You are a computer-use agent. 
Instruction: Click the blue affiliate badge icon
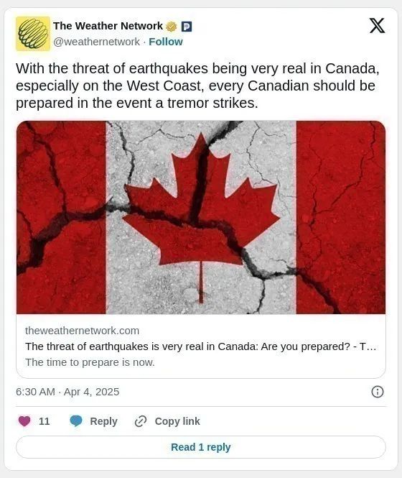coord(187,27)
